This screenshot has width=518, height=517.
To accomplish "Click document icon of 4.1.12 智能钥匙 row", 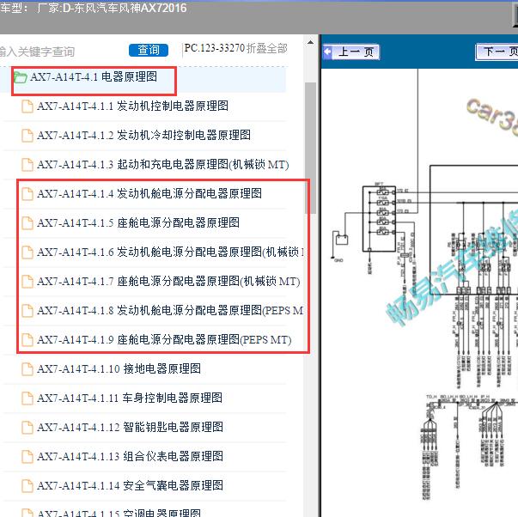I will click(x=27, y=428).
